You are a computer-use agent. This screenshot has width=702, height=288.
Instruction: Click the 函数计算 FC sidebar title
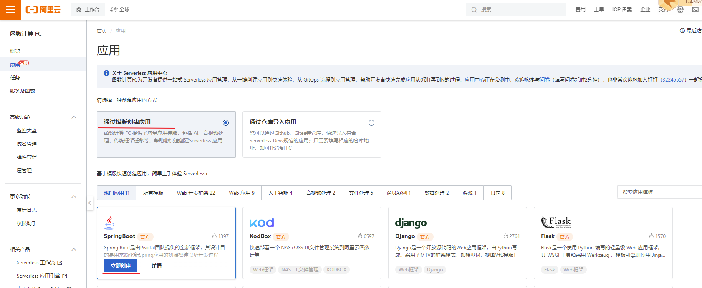(x=26, y=34)
